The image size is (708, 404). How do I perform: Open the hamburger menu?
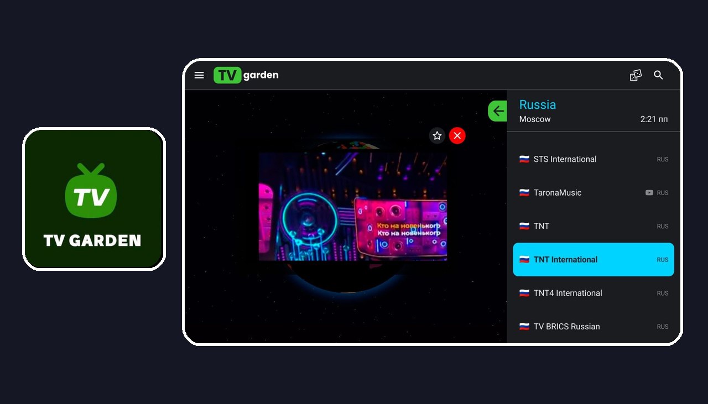point(199,75)
